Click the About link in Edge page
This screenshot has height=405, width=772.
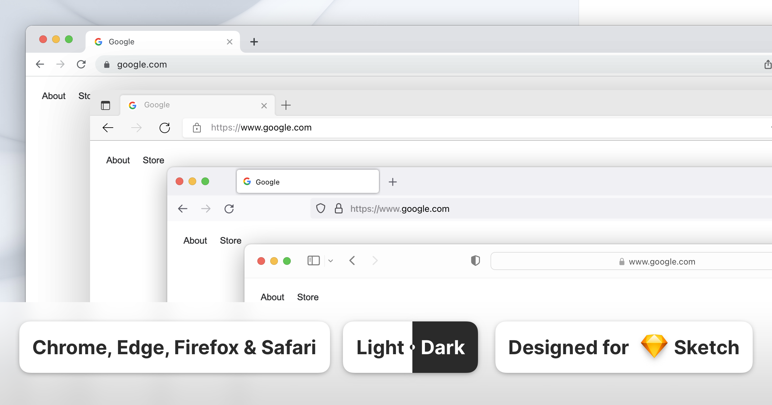click(x=118, y=160)
